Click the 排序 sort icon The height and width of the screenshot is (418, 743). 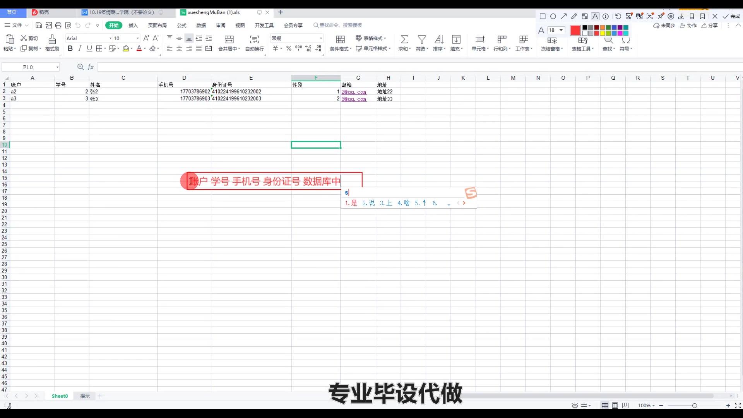point(439,39)
